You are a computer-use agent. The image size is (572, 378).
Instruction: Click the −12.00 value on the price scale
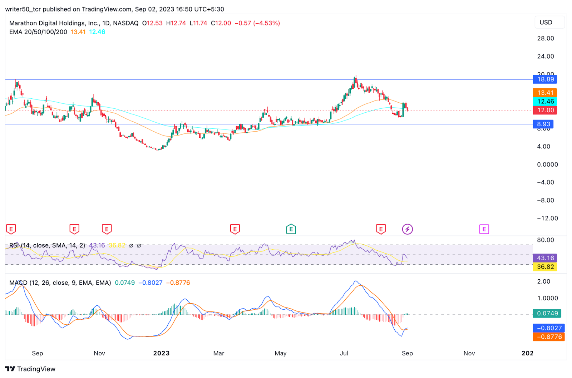coord(547,218)
